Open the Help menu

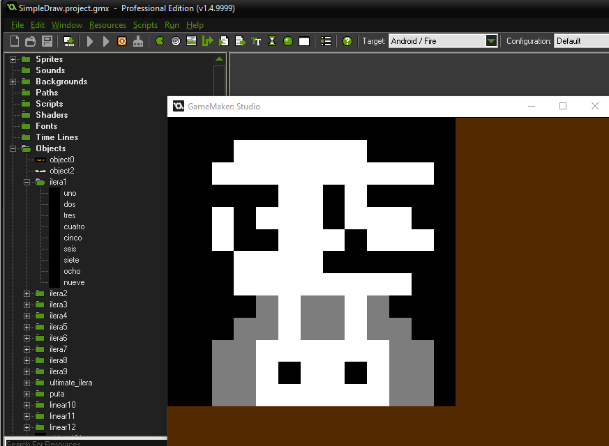coord(195,25)
